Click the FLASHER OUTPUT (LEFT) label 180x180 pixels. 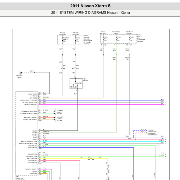tap(29, 111)
